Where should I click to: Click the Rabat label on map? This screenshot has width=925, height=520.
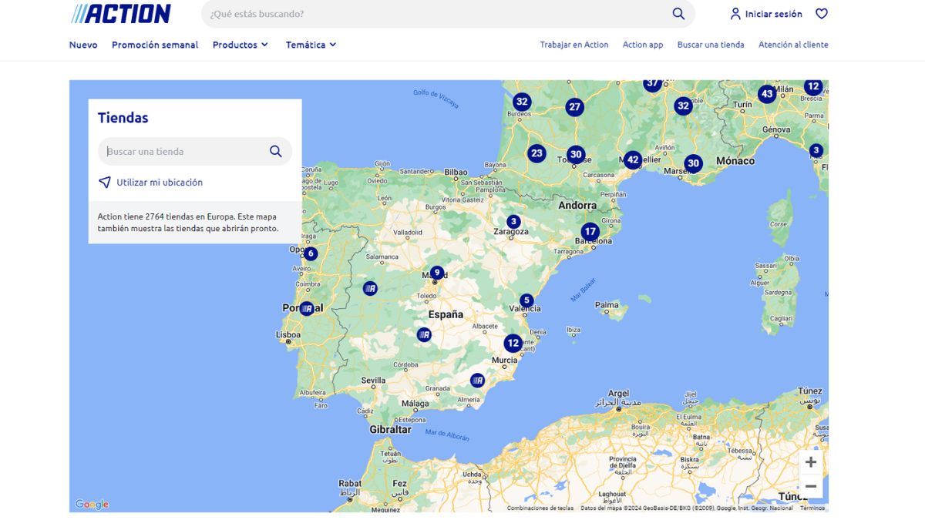[350, 484]
